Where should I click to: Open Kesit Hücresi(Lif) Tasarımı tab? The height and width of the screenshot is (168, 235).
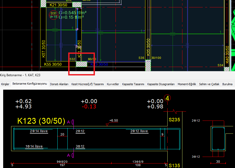[x=87, y=84]
